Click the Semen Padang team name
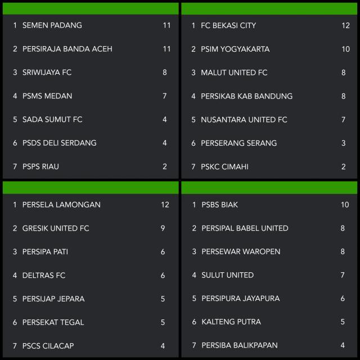This screenshot has width=360, height=360. tap(52, 25)
